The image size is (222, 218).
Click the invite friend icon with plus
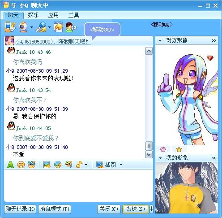pos(71,27)
